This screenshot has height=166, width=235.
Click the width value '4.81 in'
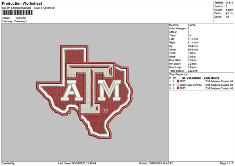click(229, 13)
